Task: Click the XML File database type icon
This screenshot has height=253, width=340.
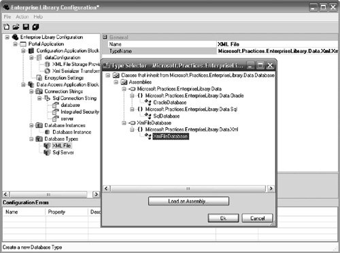Action: [47, 146]
